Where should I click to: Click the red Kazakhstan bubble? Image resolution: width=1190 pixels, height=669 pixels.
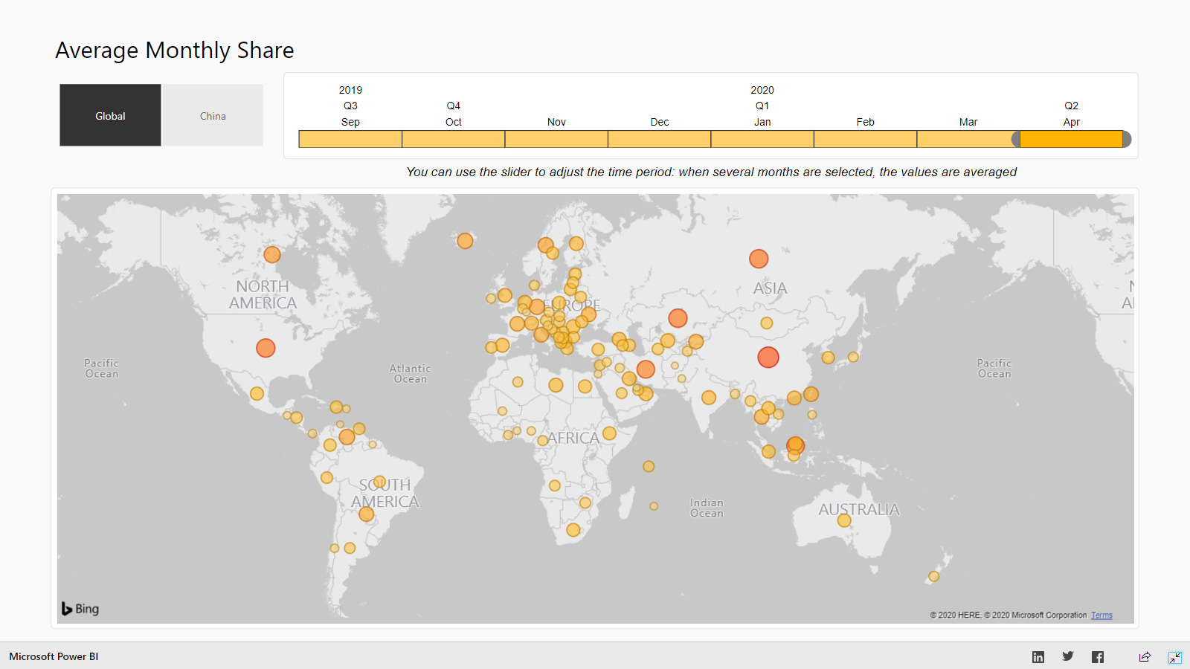point(678,318)
